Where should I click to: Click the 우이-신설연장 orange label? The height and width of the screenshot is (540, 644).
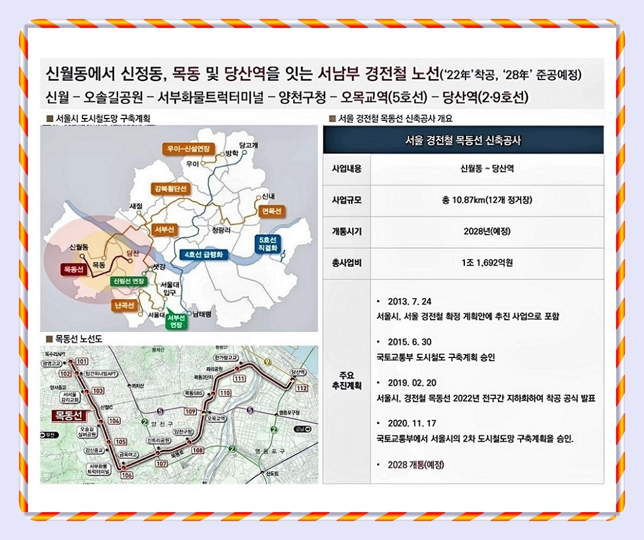pyautogui.click(x=189, y=148)
